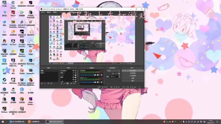
Task: Click the transition duration 300 ms field
Action: 114,77
